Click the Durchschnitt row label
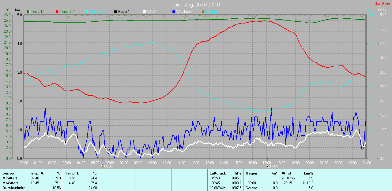This screenshot has width=392, height=191. 13,188
